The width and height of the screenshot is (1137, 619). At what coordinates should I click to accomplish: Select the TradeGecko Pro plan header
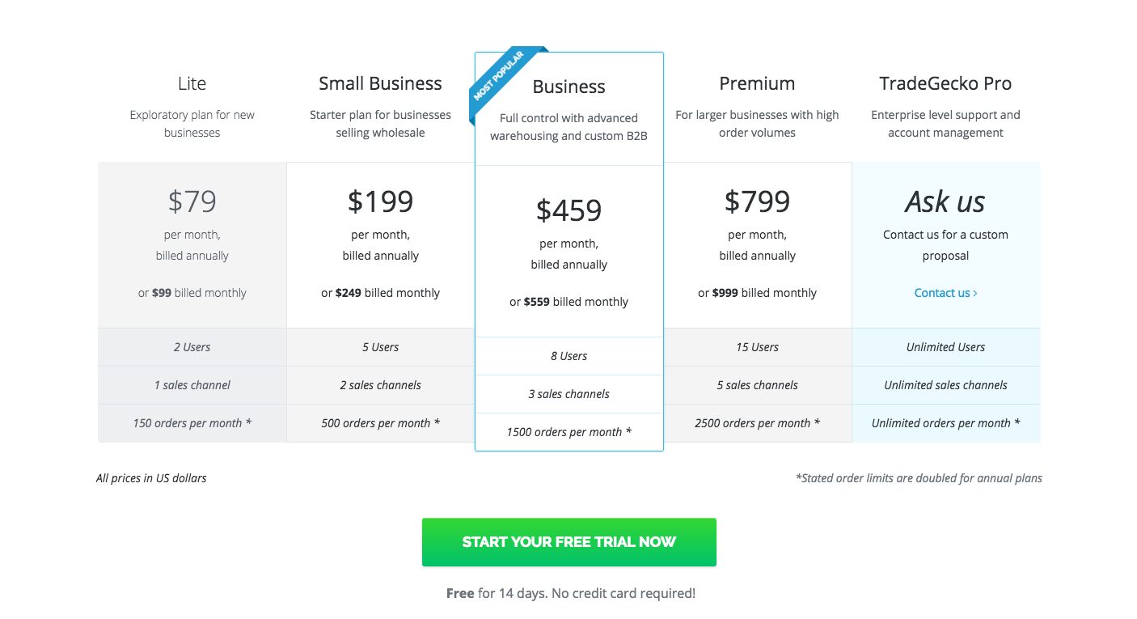click(x=945, y=83)
